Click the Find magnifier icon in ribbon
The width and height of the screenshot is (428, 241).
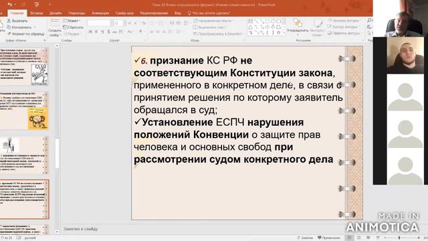point(369,21)
